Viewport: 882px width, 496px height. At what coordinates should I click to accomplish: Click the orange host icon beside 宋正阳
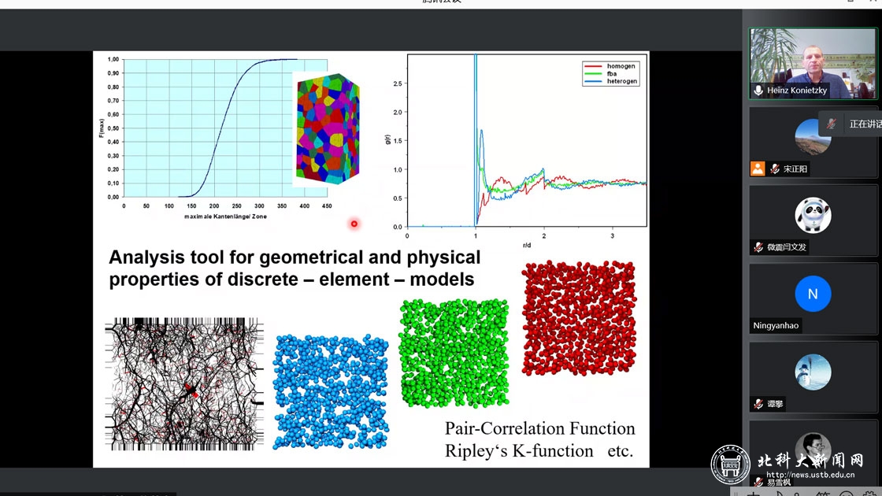pos(758,168)
